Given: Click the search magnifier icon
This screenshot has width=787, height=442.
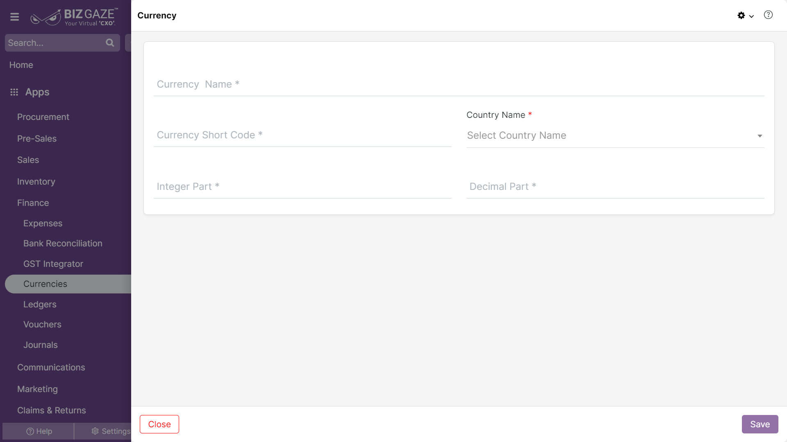Looking at the screenshot, I should (110, 43).
